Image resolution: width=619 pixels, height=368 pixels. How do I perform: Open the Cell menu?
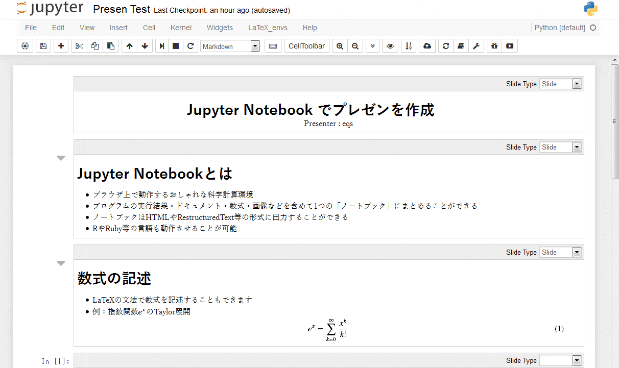click(x=149, y=28)
